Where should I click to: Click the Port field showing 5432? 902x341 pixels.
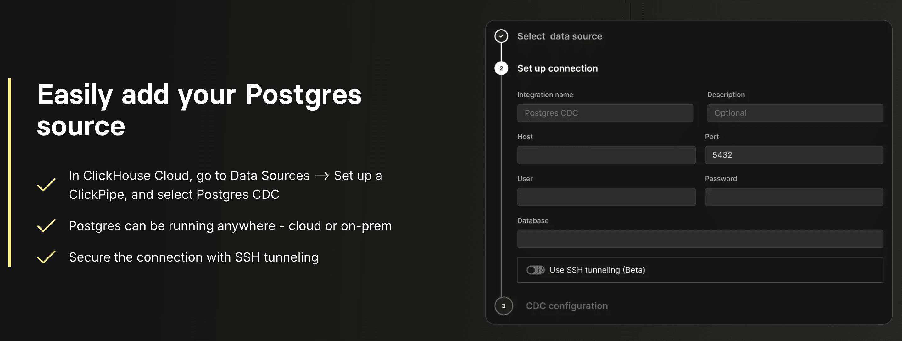tap(794, 155)
